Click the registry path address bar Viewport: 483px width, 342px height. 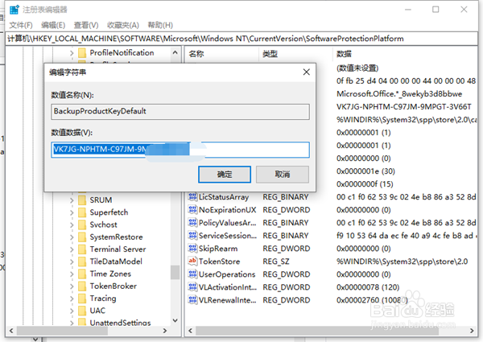pyautogui.click(x=242, y=39)
